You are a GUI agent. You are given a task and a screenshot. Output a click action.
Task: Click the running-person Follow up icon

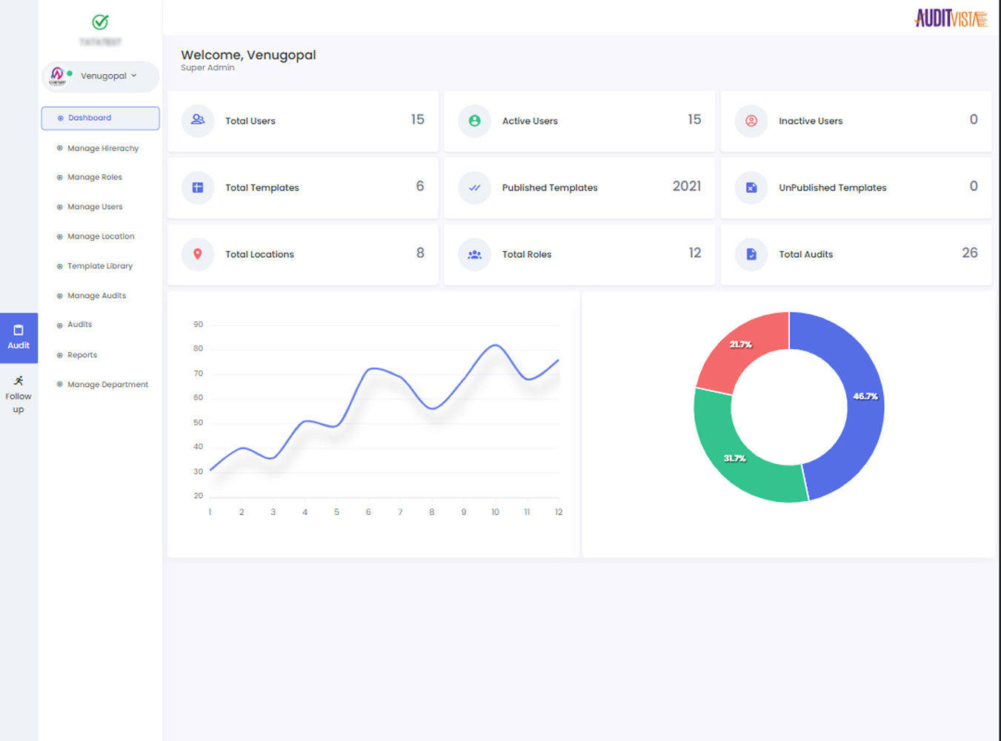19,381
